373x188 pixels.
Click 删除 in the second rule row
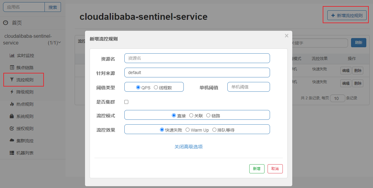tap(358, 83)
